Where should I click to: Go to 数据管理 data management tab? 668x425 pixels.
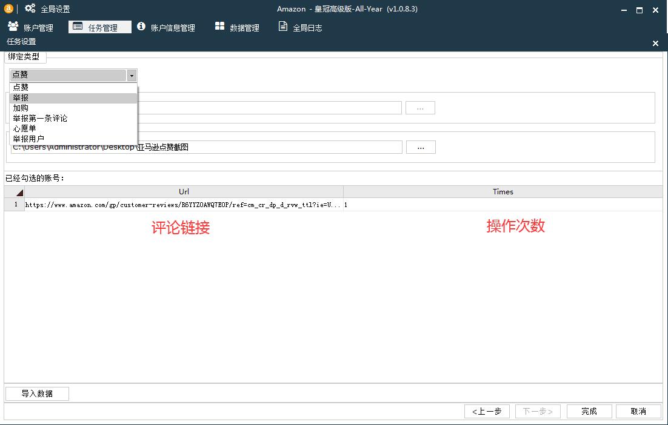coord(237,27)
